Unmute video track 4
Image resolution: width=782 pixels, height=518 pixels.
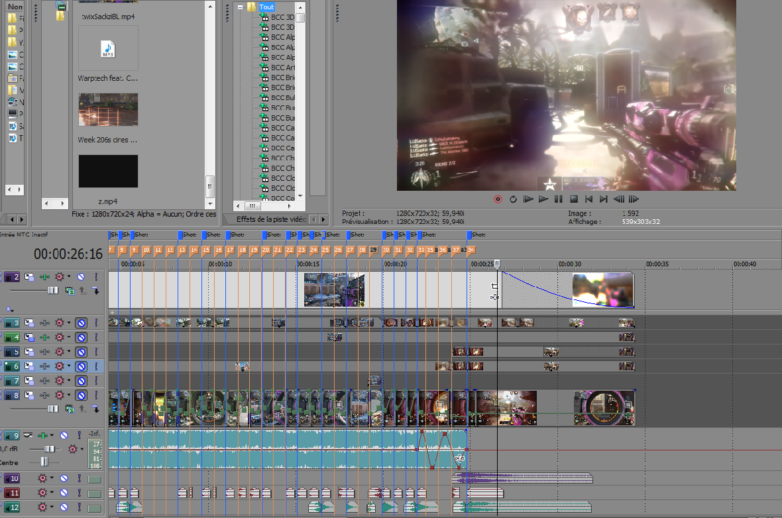[81, 338]
